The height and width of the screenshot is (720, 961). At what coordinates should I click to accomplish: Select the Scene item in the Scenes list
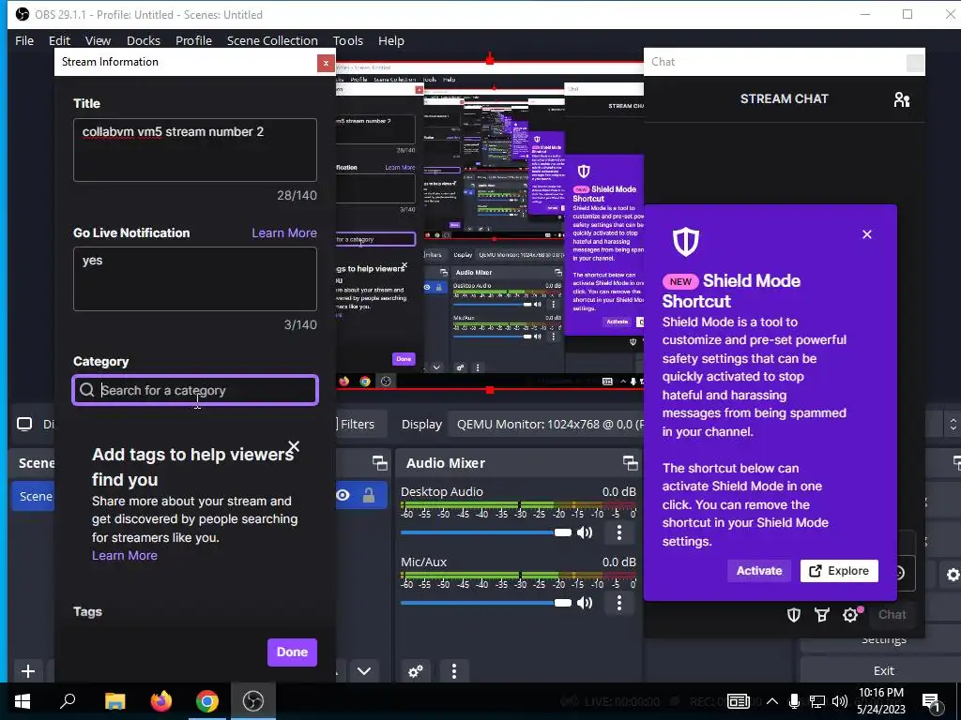(34, 496)
